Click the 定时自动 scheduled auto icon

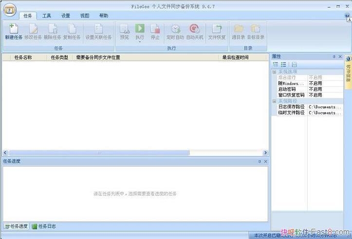point(175,29)
